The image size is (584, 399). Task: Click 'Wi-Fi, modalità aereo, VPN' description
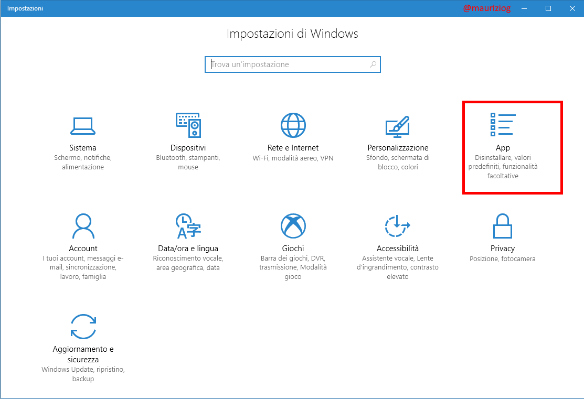tap(293, 158)
